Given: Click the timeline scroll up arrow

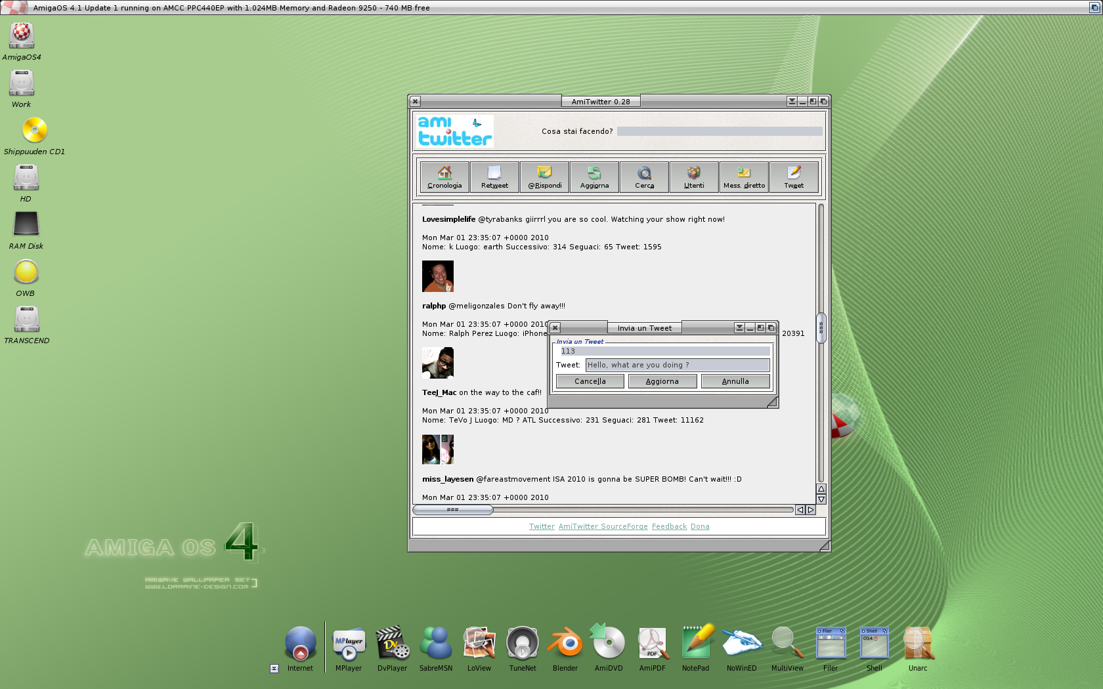Looking at the screenshot, I should pyautogui.click(x=821, y=489).
